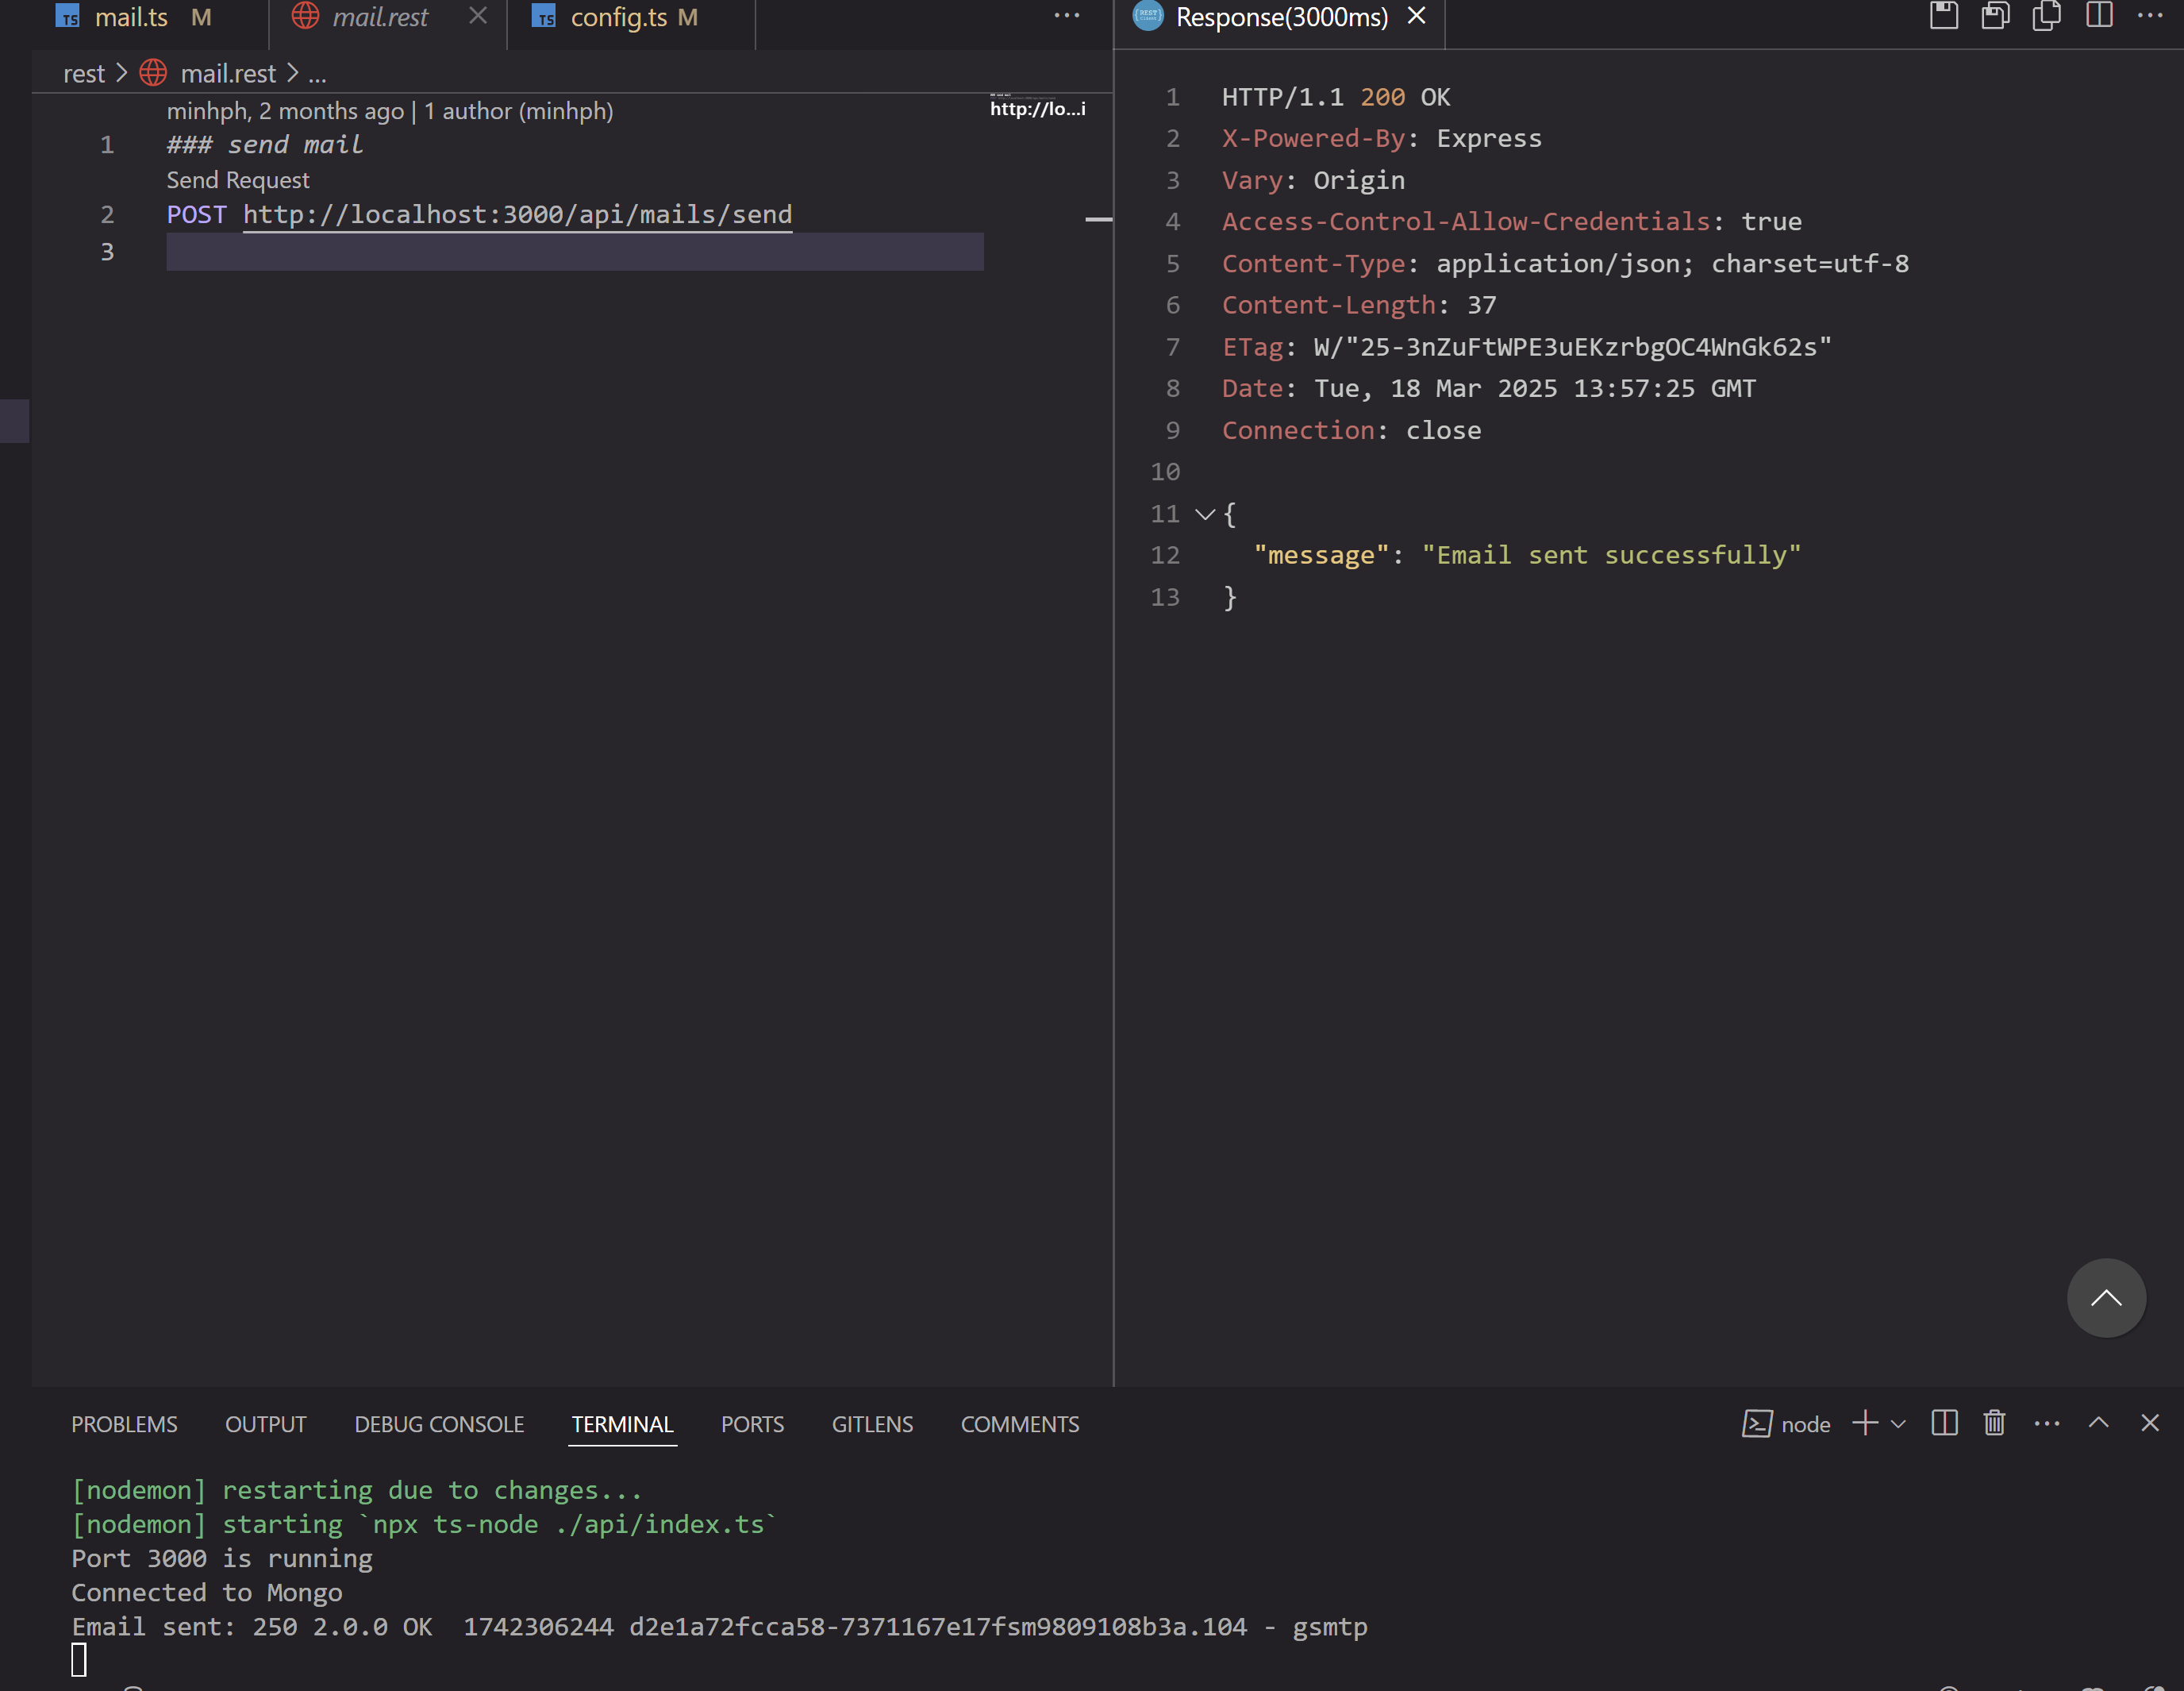The height and width of the screenshot is (1691, 2184).
Task: Create a new terminal with plus
Action: (x=1864, y=1423)
